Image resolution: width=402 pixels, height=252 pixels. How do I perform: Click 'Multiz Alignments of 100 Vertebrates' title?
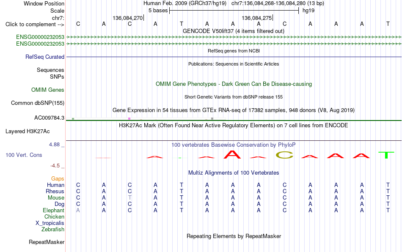point(234,173)
